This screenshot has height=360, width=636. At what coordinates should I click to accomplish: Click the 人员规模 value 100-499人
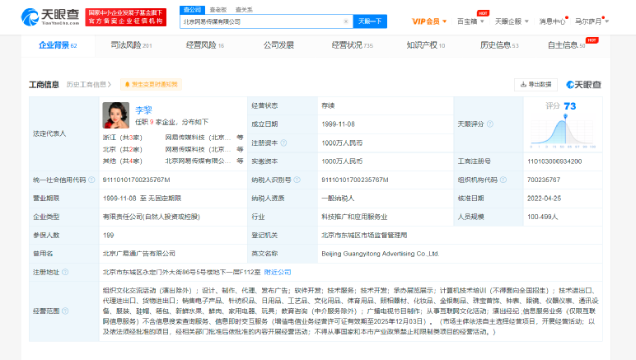pos(542,217)
